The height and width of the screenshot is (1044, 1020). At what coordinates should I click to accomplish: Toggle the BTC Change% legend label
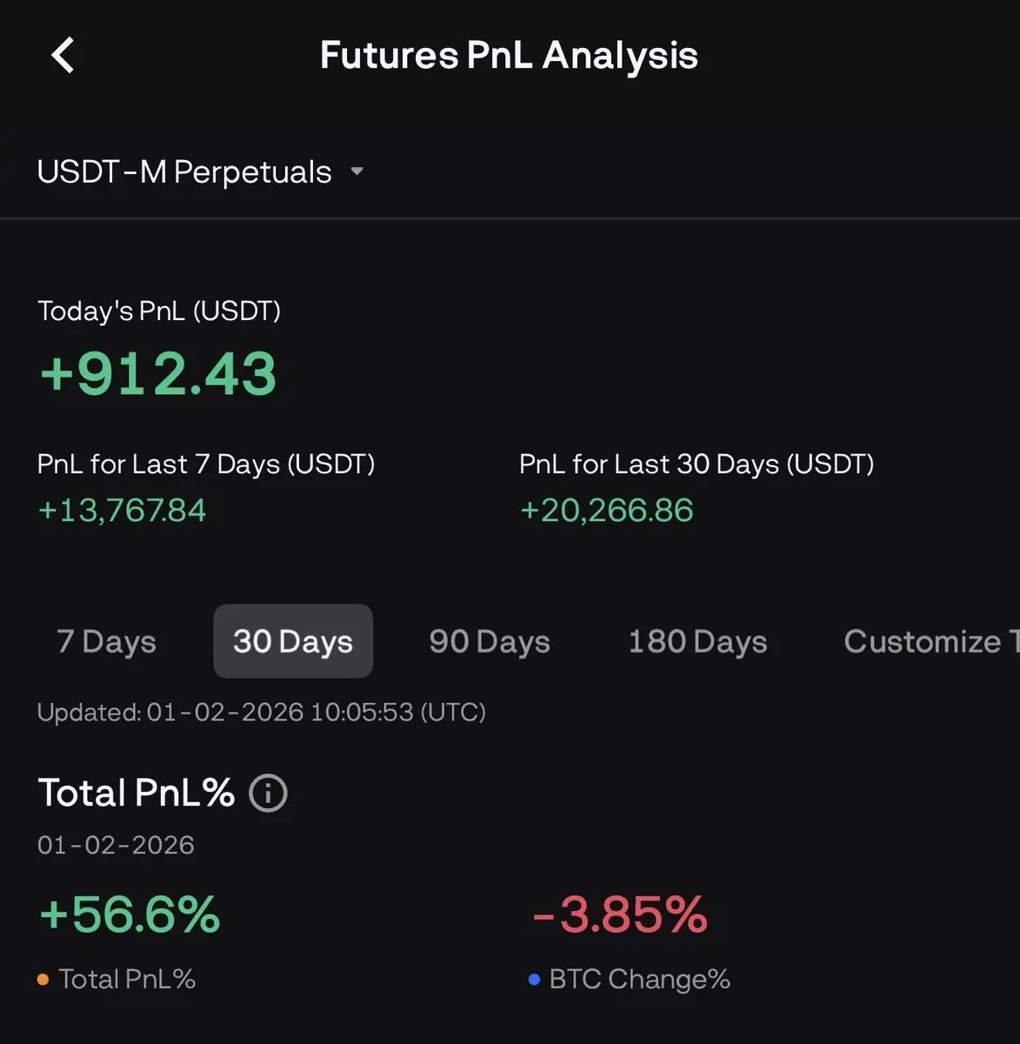pos(639,980)
